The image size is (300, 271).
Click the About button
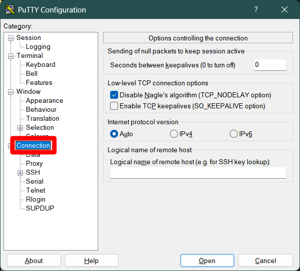34,261
